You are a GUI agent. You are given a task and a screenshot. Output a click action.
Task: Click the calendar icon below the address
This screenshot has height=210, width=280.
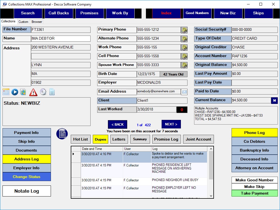[6, 92]
